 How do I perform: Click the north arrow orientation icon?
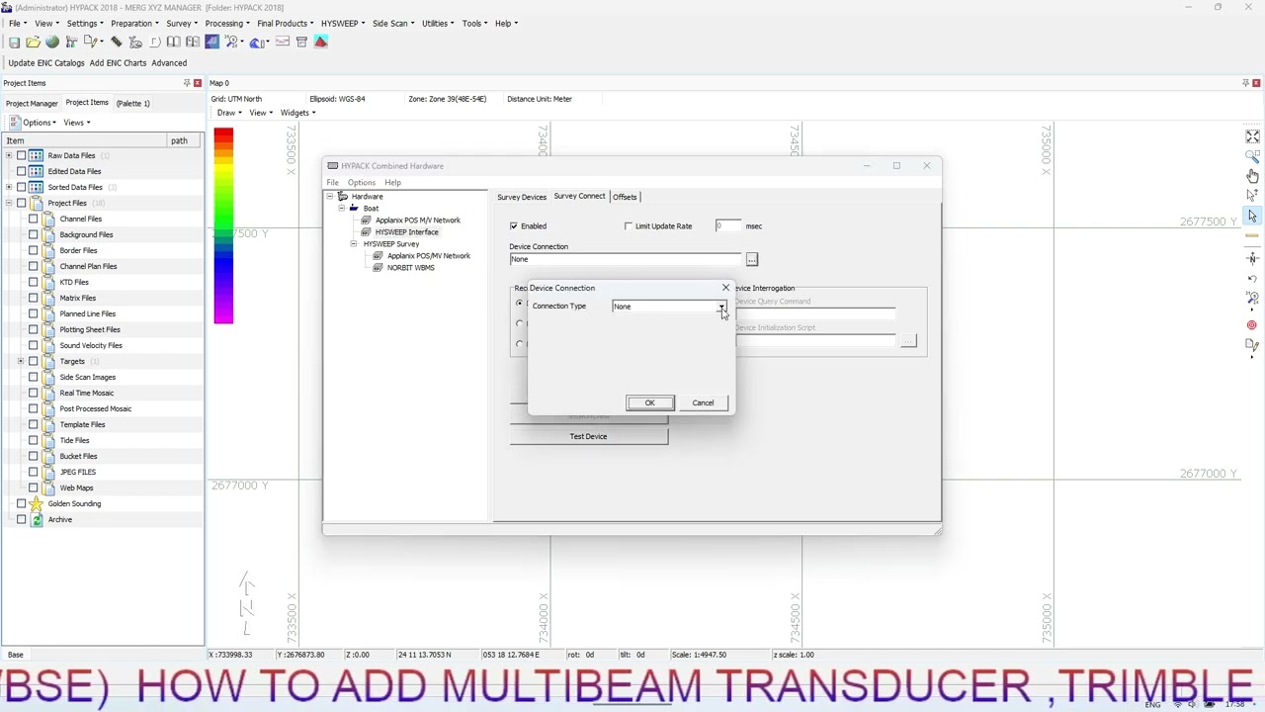pos(1252,259)
